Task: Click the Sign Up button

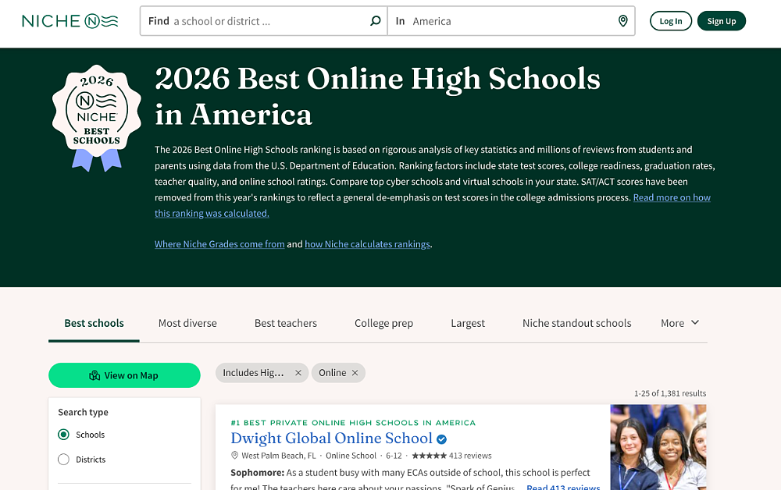Action: tap(721, 21)
